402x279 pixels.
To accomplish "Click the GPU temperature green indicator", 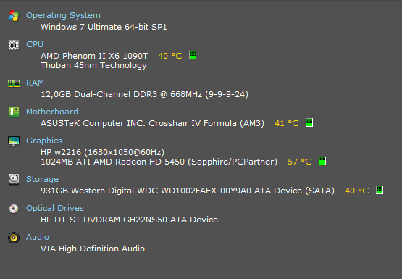I will click(322, 161).
